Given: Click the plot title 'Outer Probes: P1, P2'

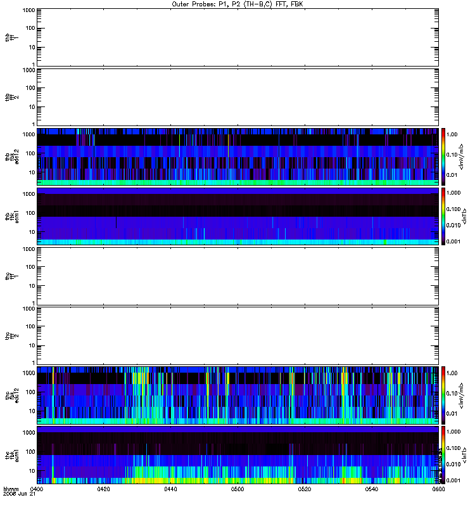Looking at the screenshot, I should pos(237,4).
